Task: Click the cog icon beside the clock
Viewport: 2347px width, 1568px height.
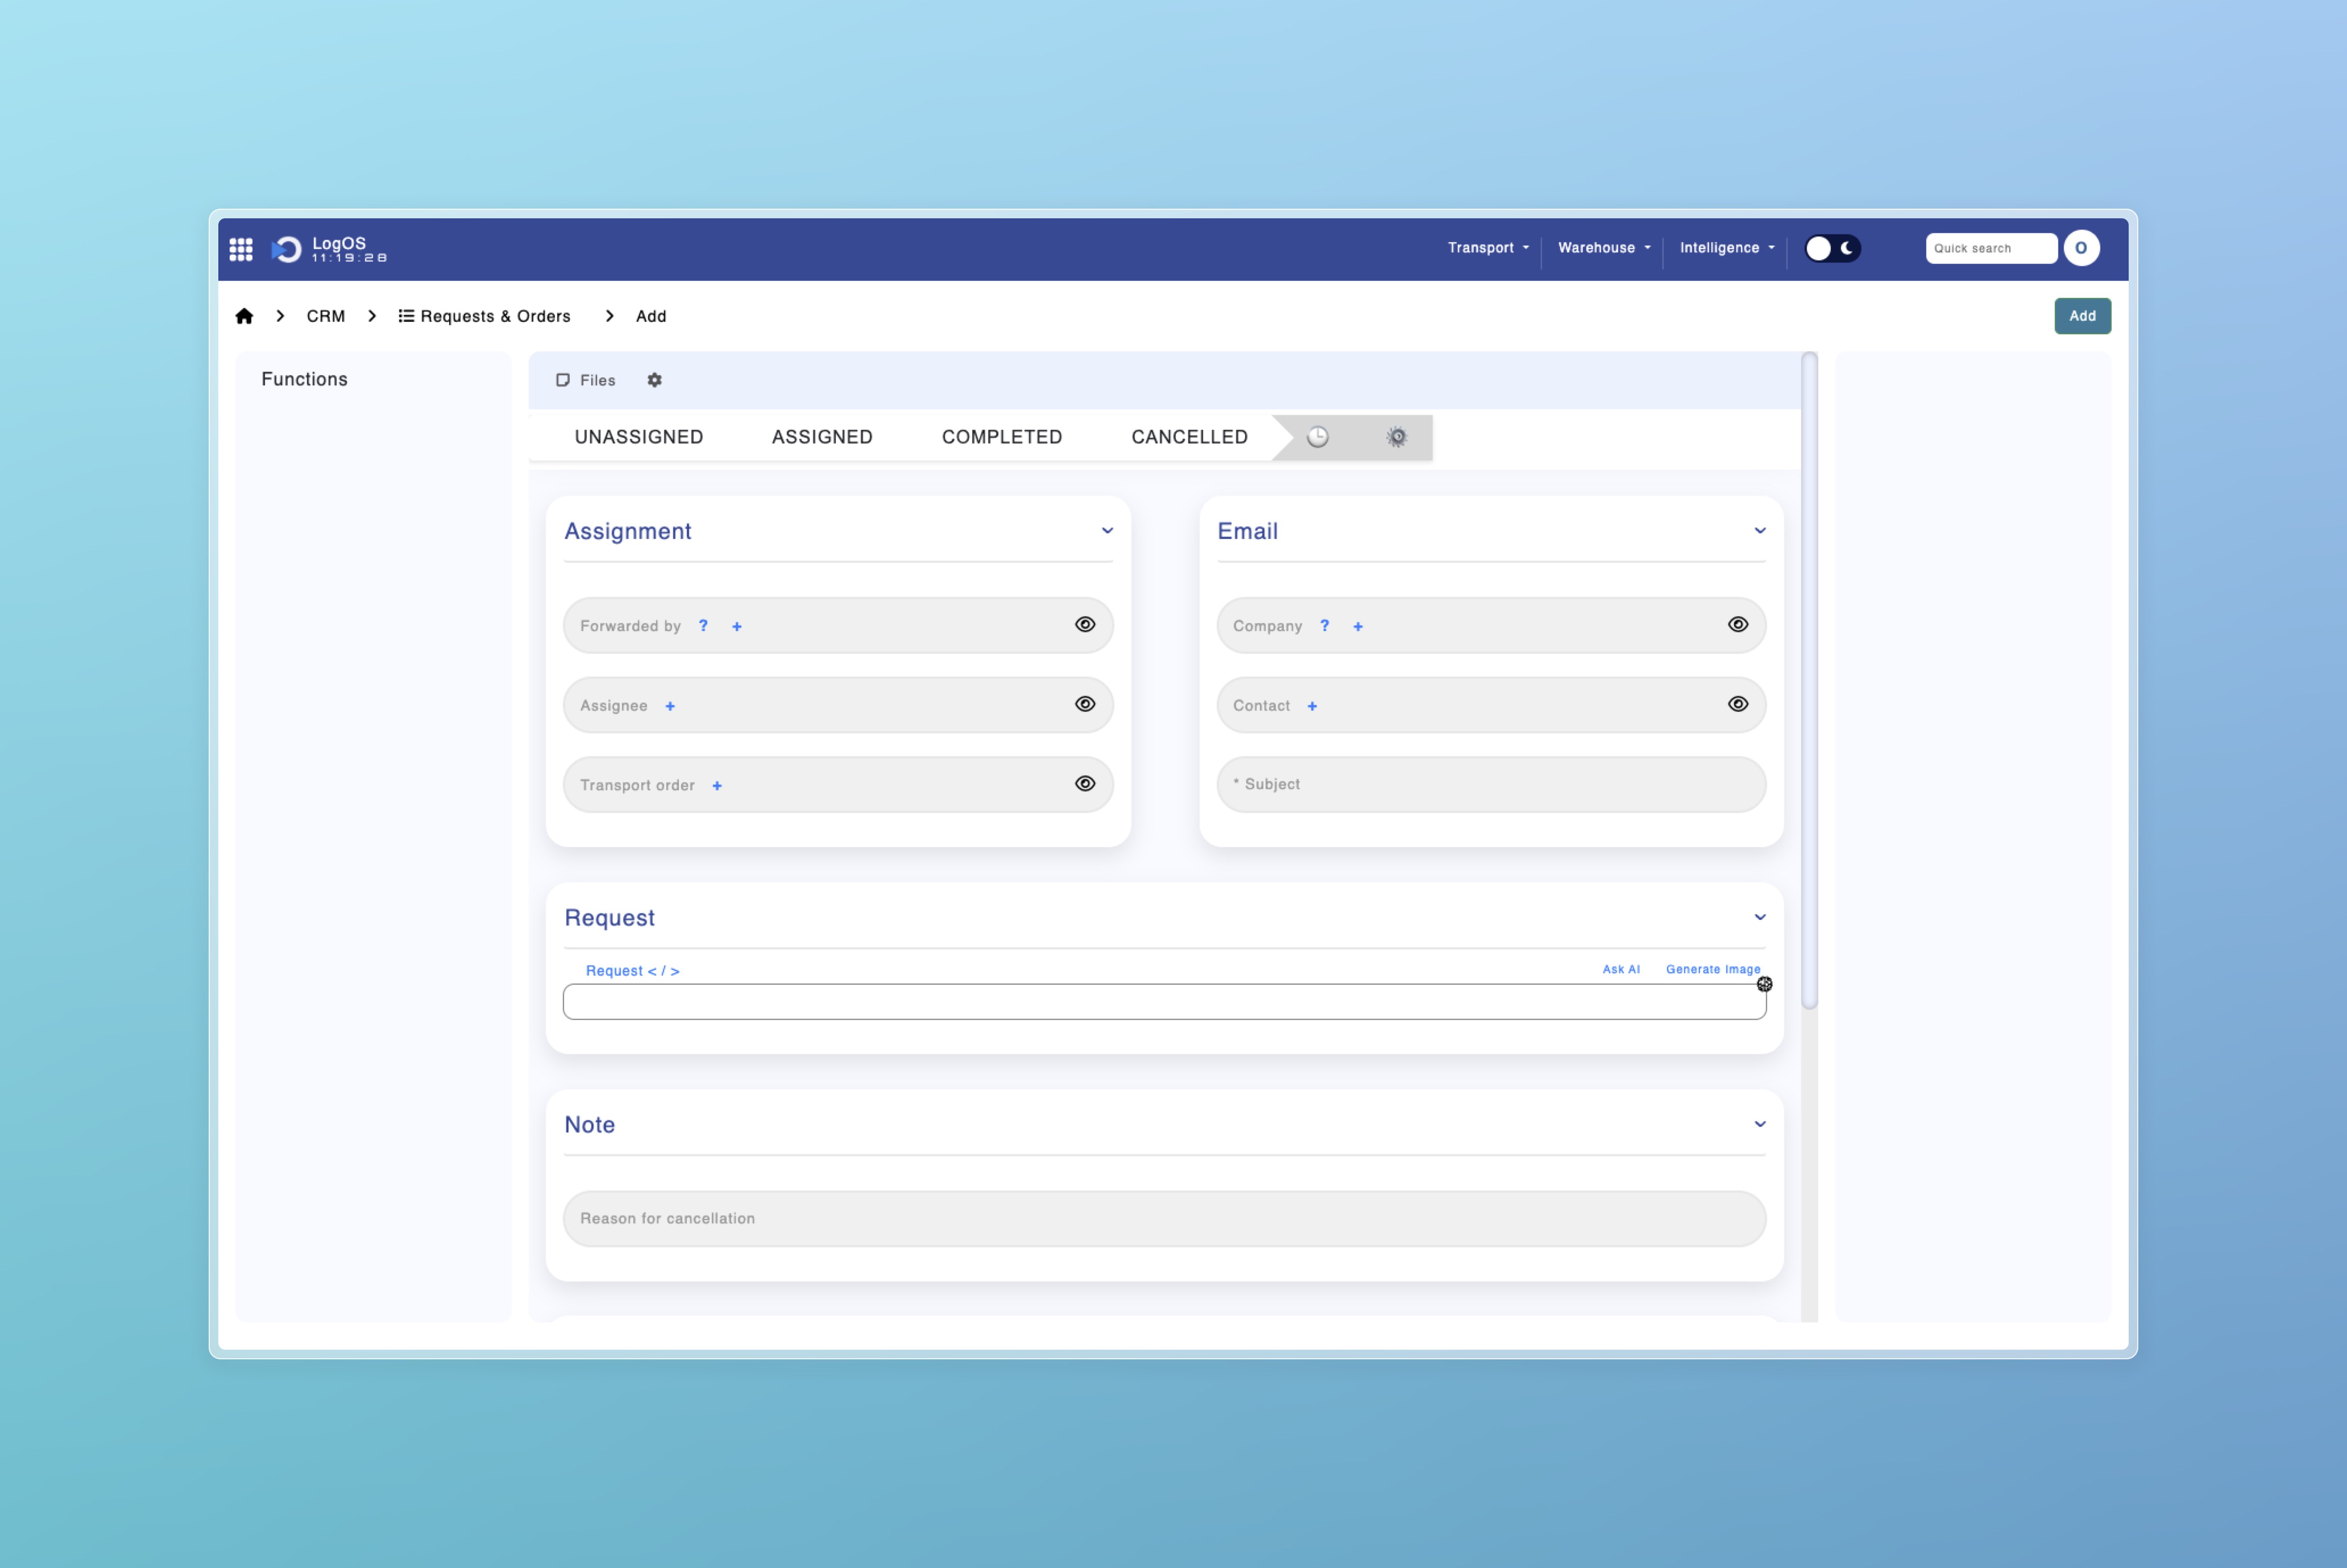Action: point(1397,437)
